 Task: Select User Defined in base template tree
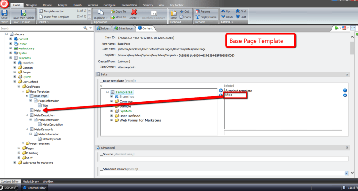coord(129,116)
